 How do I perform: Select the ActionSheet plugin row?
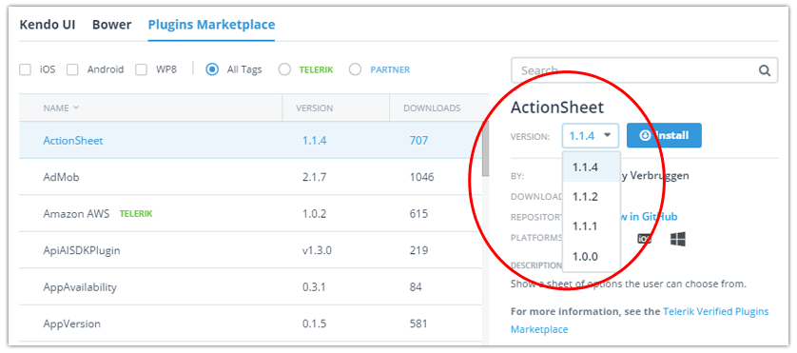click(x=250, y=141)
